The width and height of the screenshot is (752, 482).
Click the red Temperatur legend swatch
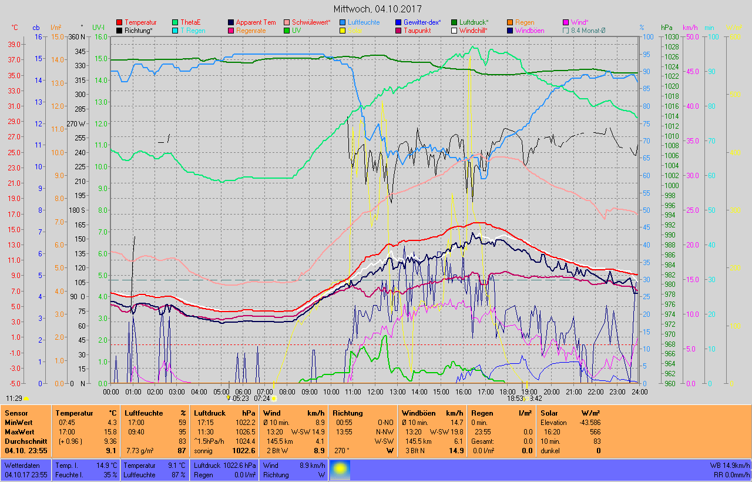pyautogui.click(x=120, y=22)
